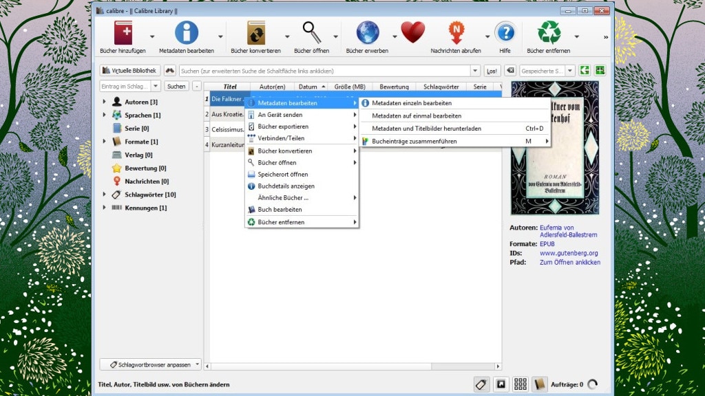
Task: Click the Bücher hinzufügen toolbar icon
Action: (123, 33)
